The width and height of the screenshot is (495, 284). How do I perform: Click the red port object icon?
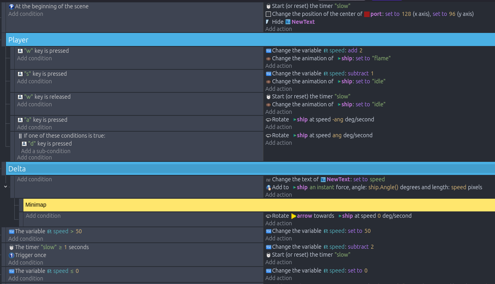click(x=367, y=14)
